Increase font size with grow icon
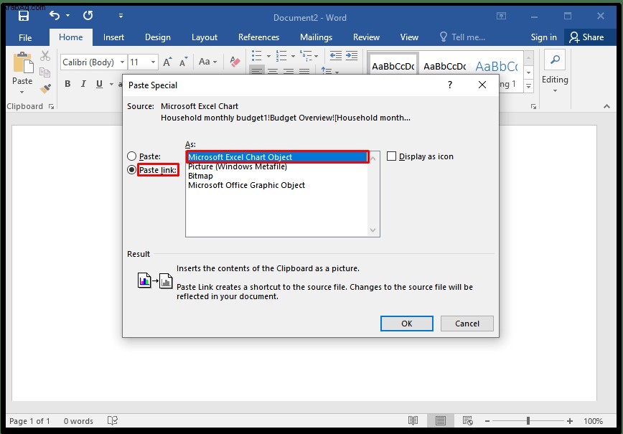 click(x=167, y=62)
